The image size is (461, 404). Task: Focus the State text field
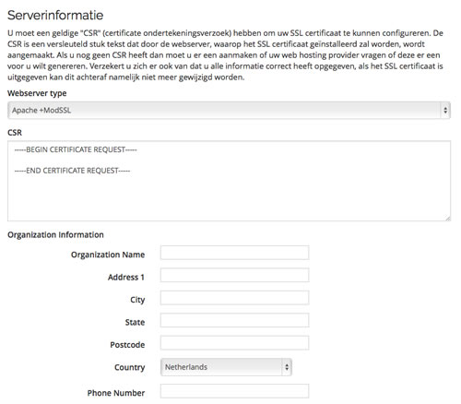click(x=235, y=320)
